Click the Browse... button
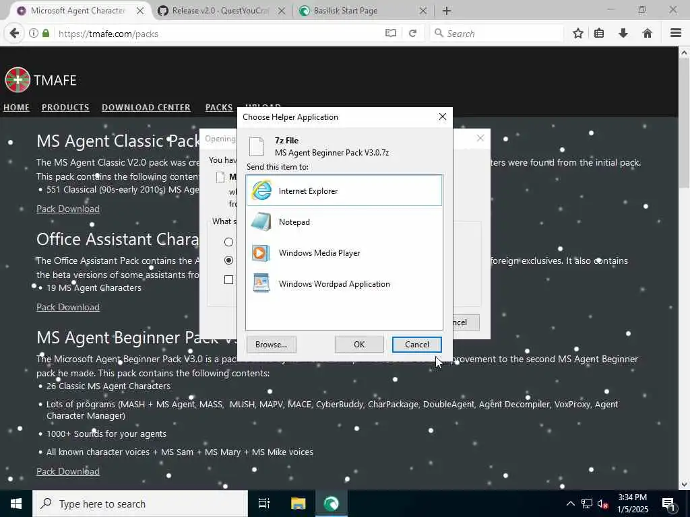The width and height of the screenshot is (690, 517). click(x=271, y=345)
